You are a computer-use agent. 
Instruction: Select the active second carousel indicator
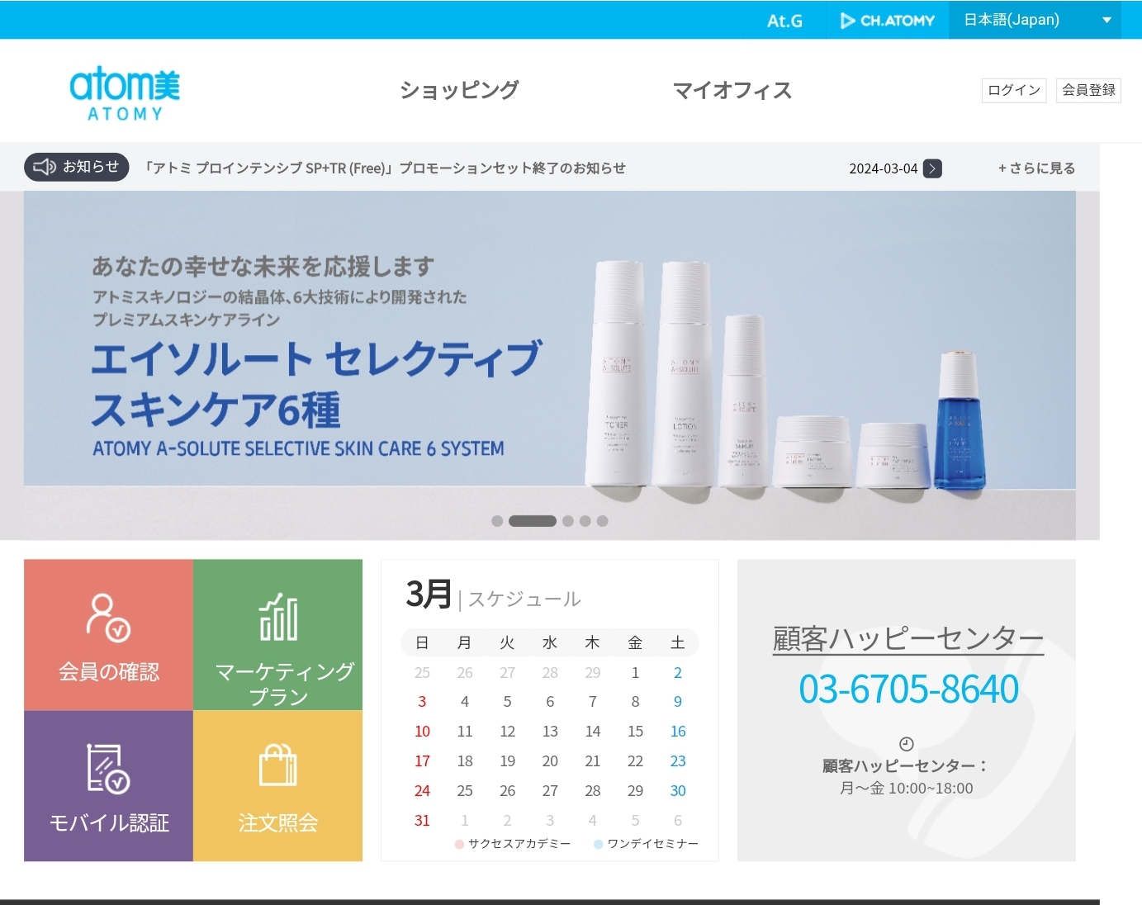tap(533, 521)
